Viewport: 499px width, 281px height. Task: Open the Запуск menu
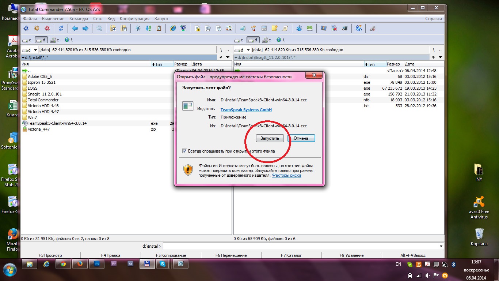(x=161, y=19)
